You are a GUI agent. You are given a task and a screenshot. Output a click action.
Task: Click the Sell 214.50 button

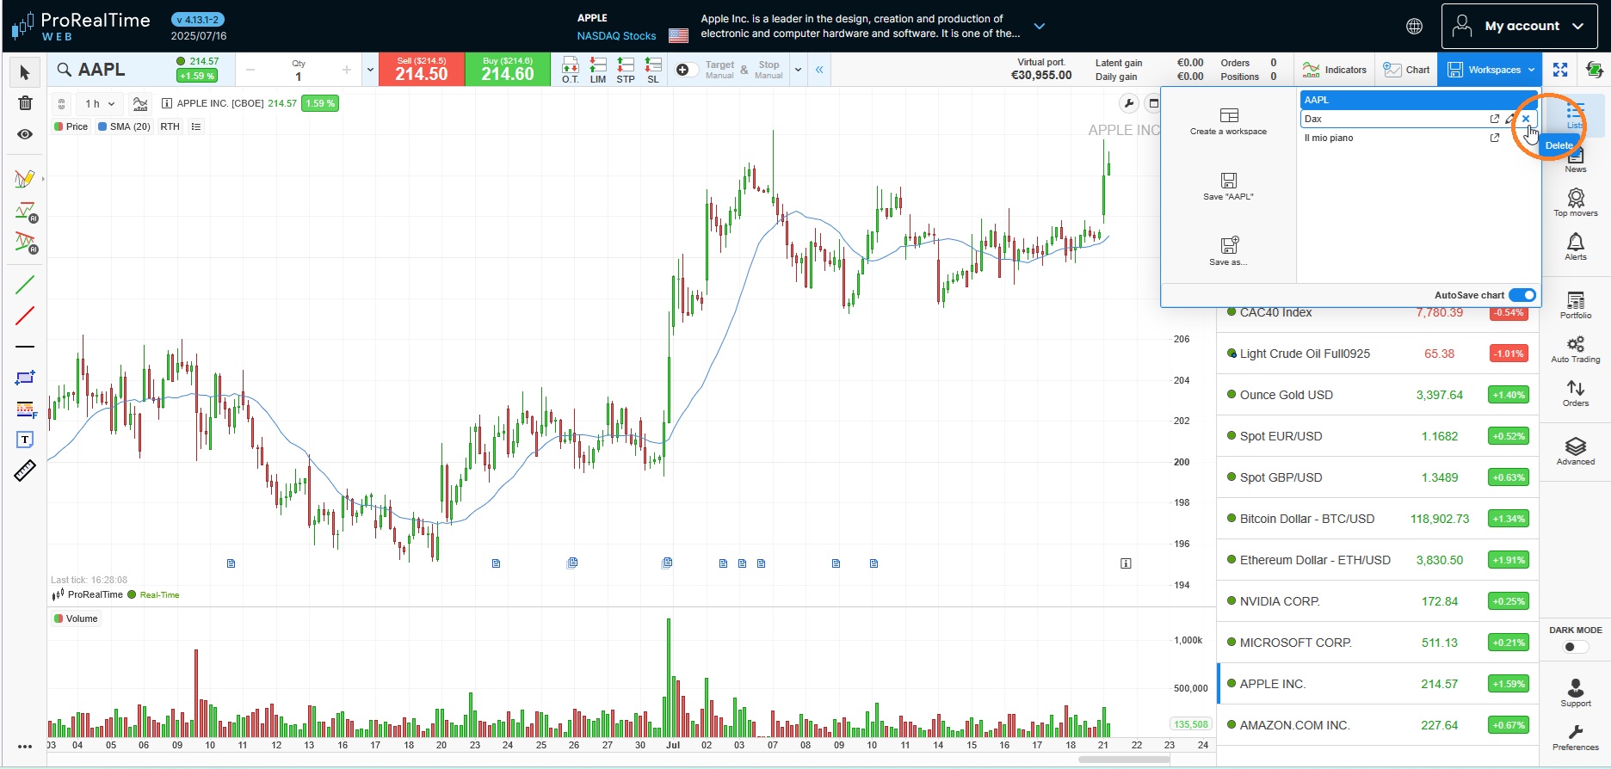[422, 70]
